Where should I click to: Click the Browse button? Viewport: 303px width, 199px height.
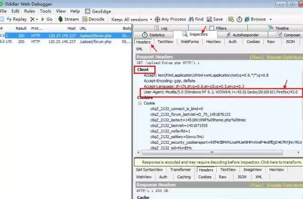tap(255, 19)
